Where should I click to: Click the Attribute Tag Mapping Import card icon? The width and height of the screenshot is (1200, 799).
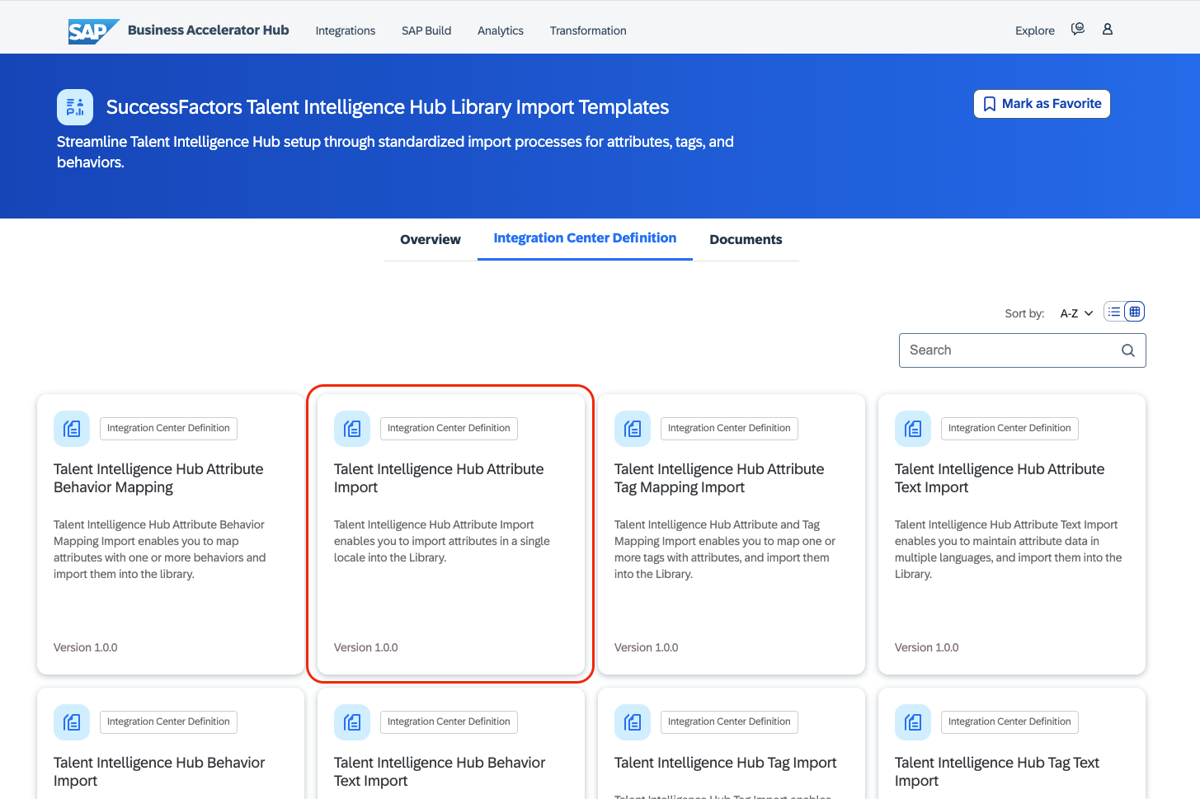(x=633, y=429)
